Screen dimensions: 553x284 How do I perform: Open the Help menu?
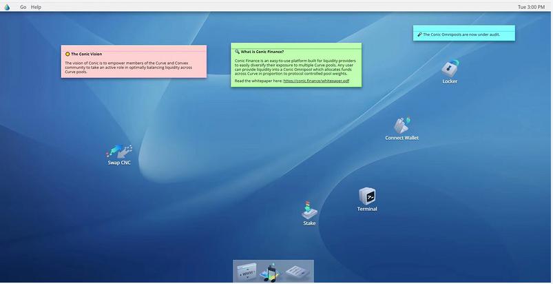click(x=36, y=7)
